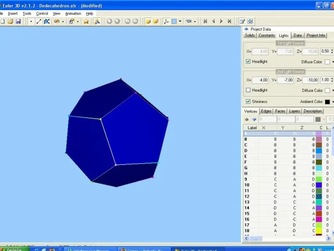
Task: Click the Save project floppy disk icon
Action: (18, 21)
